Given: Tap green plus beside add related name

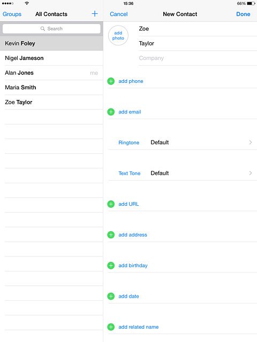Looking at the screenshot, I should (111, 327).
